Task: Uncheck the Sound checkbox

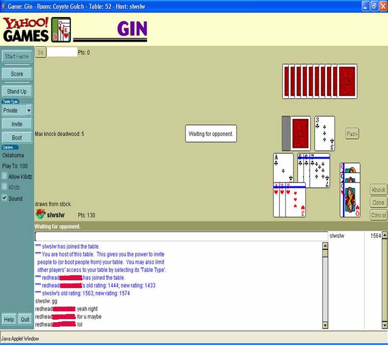Action: (5, 198)
